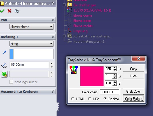Click the reverse direction arrow icon
Viewport: 153px width, 116px height.
click(x=4, y=52)
